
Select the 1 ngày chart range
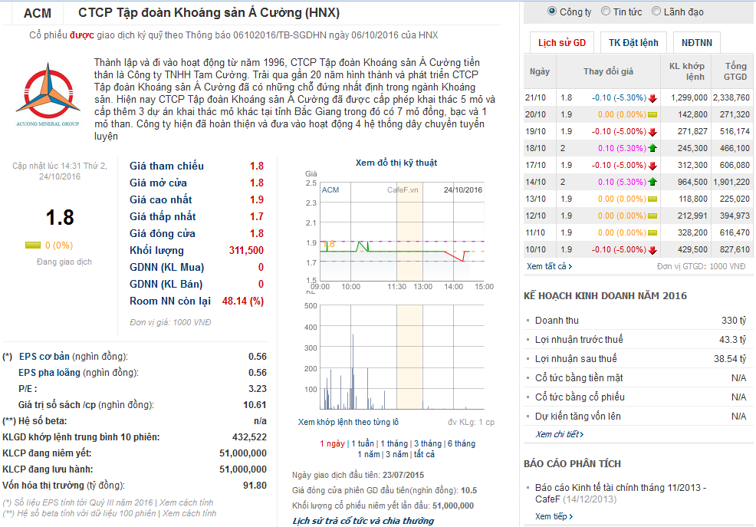[332, 443]
